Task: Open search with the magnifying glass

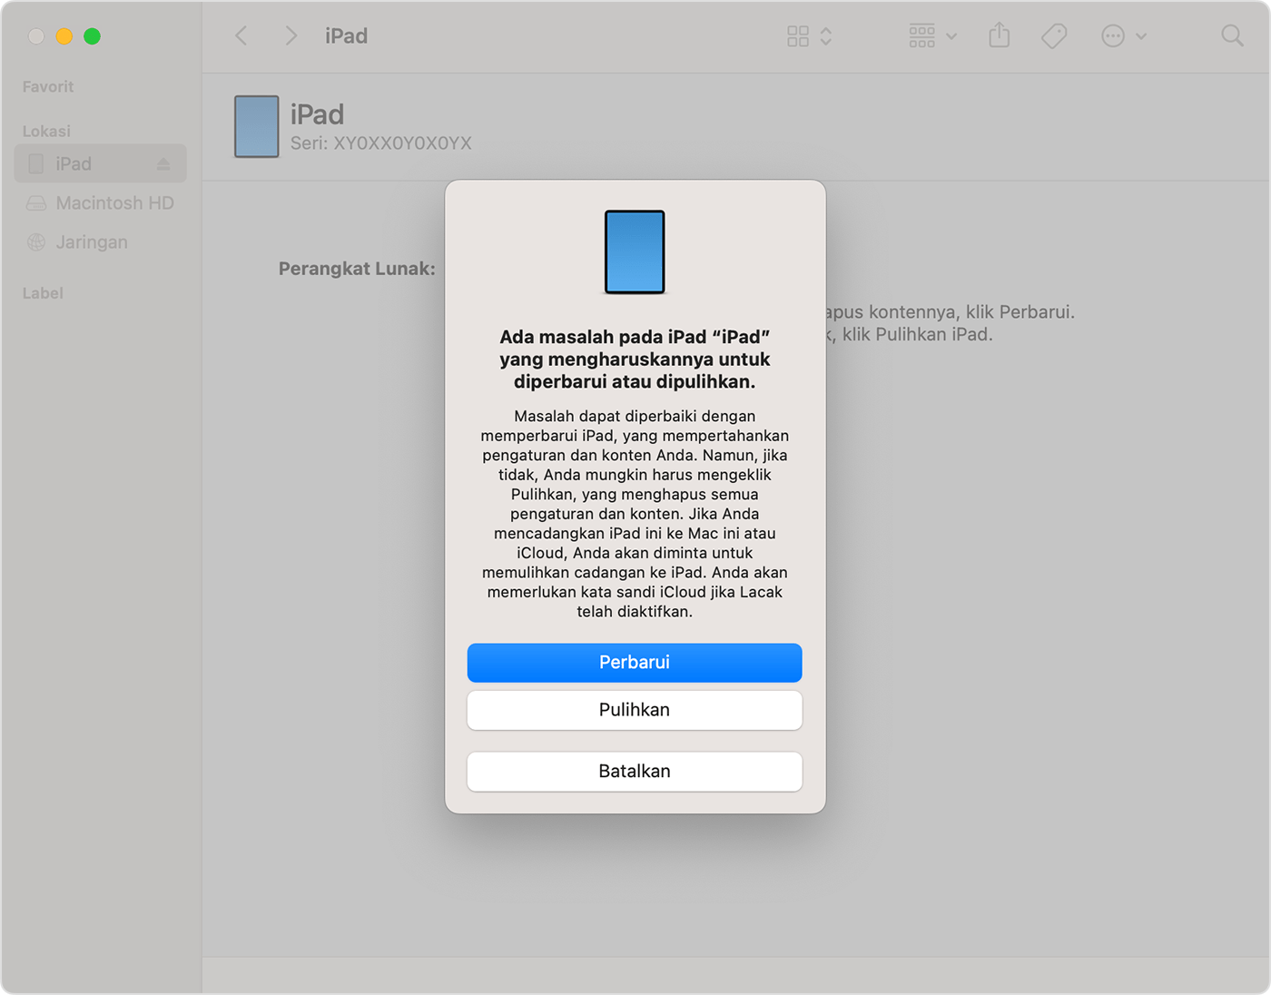Action: coord(1231,36)
